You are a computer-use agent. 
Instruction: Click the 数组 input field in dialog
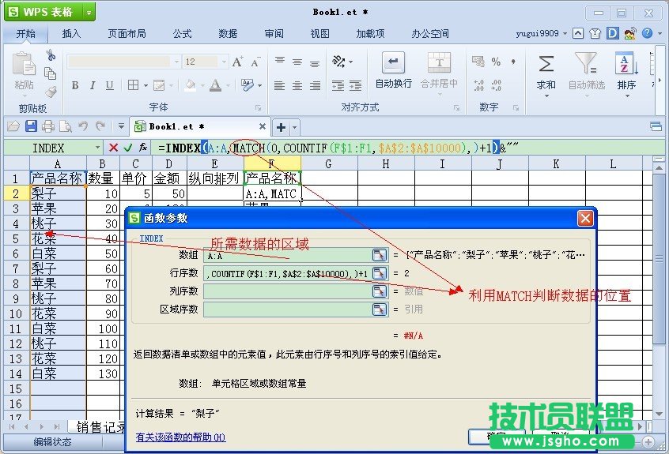[289, 256]
